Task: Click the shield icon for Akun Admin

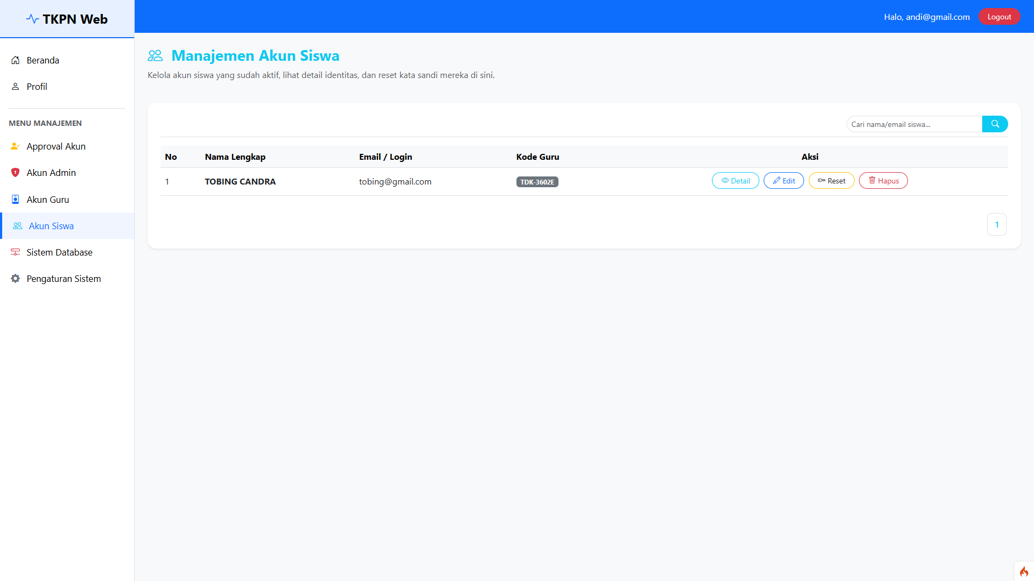Action: pos(16,173)
